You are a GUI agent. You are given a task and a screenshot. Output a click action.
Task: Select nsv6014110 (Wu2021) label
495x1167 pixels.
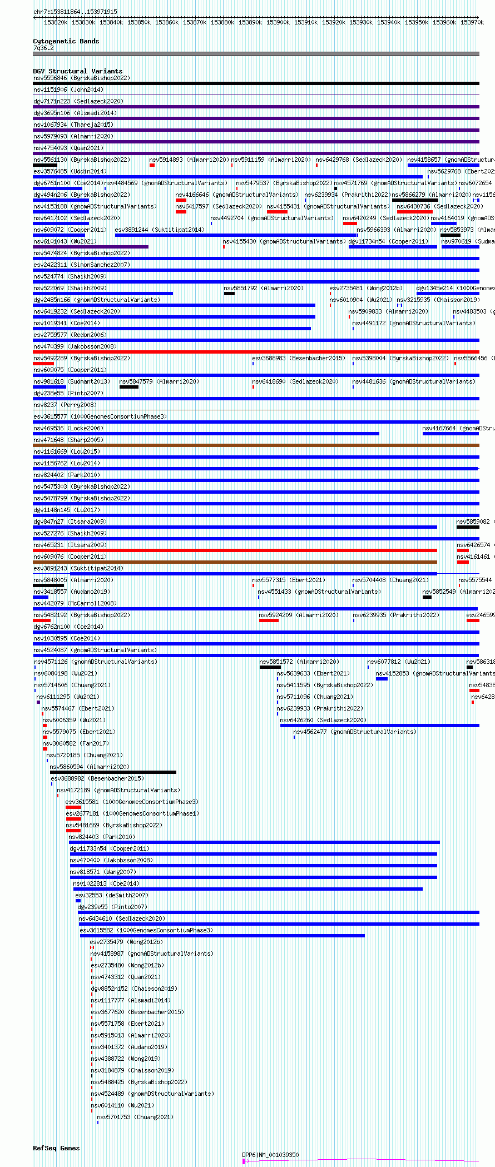click(x=122, y=1105)
